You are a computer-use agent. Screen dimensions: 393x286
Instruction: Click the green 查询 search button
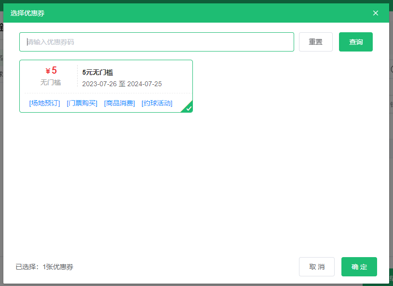(x=356, y=42)
